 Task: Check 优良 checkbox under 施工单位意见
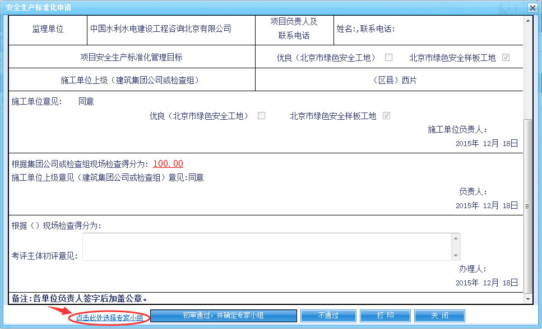pos(261,116)
